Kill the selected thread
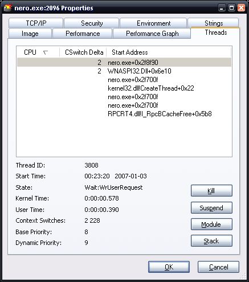This screenshot has height=282, width=249. (211, 191)
